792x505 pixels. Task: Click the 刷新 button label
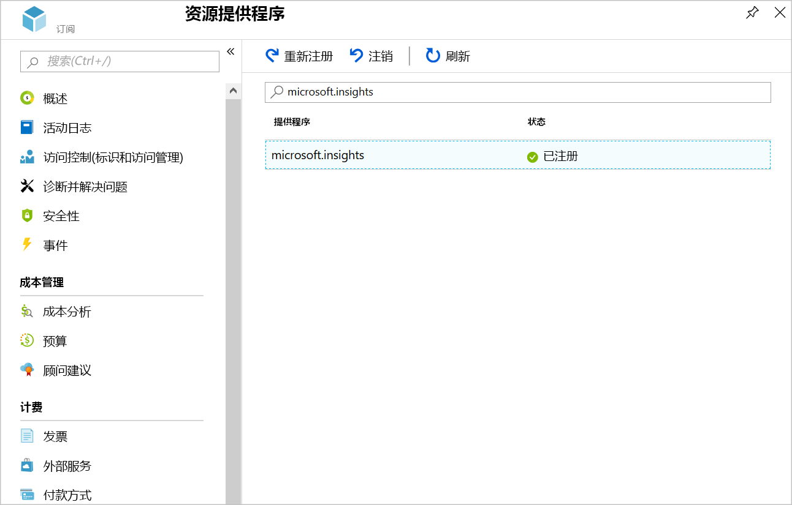pos(458,56)
